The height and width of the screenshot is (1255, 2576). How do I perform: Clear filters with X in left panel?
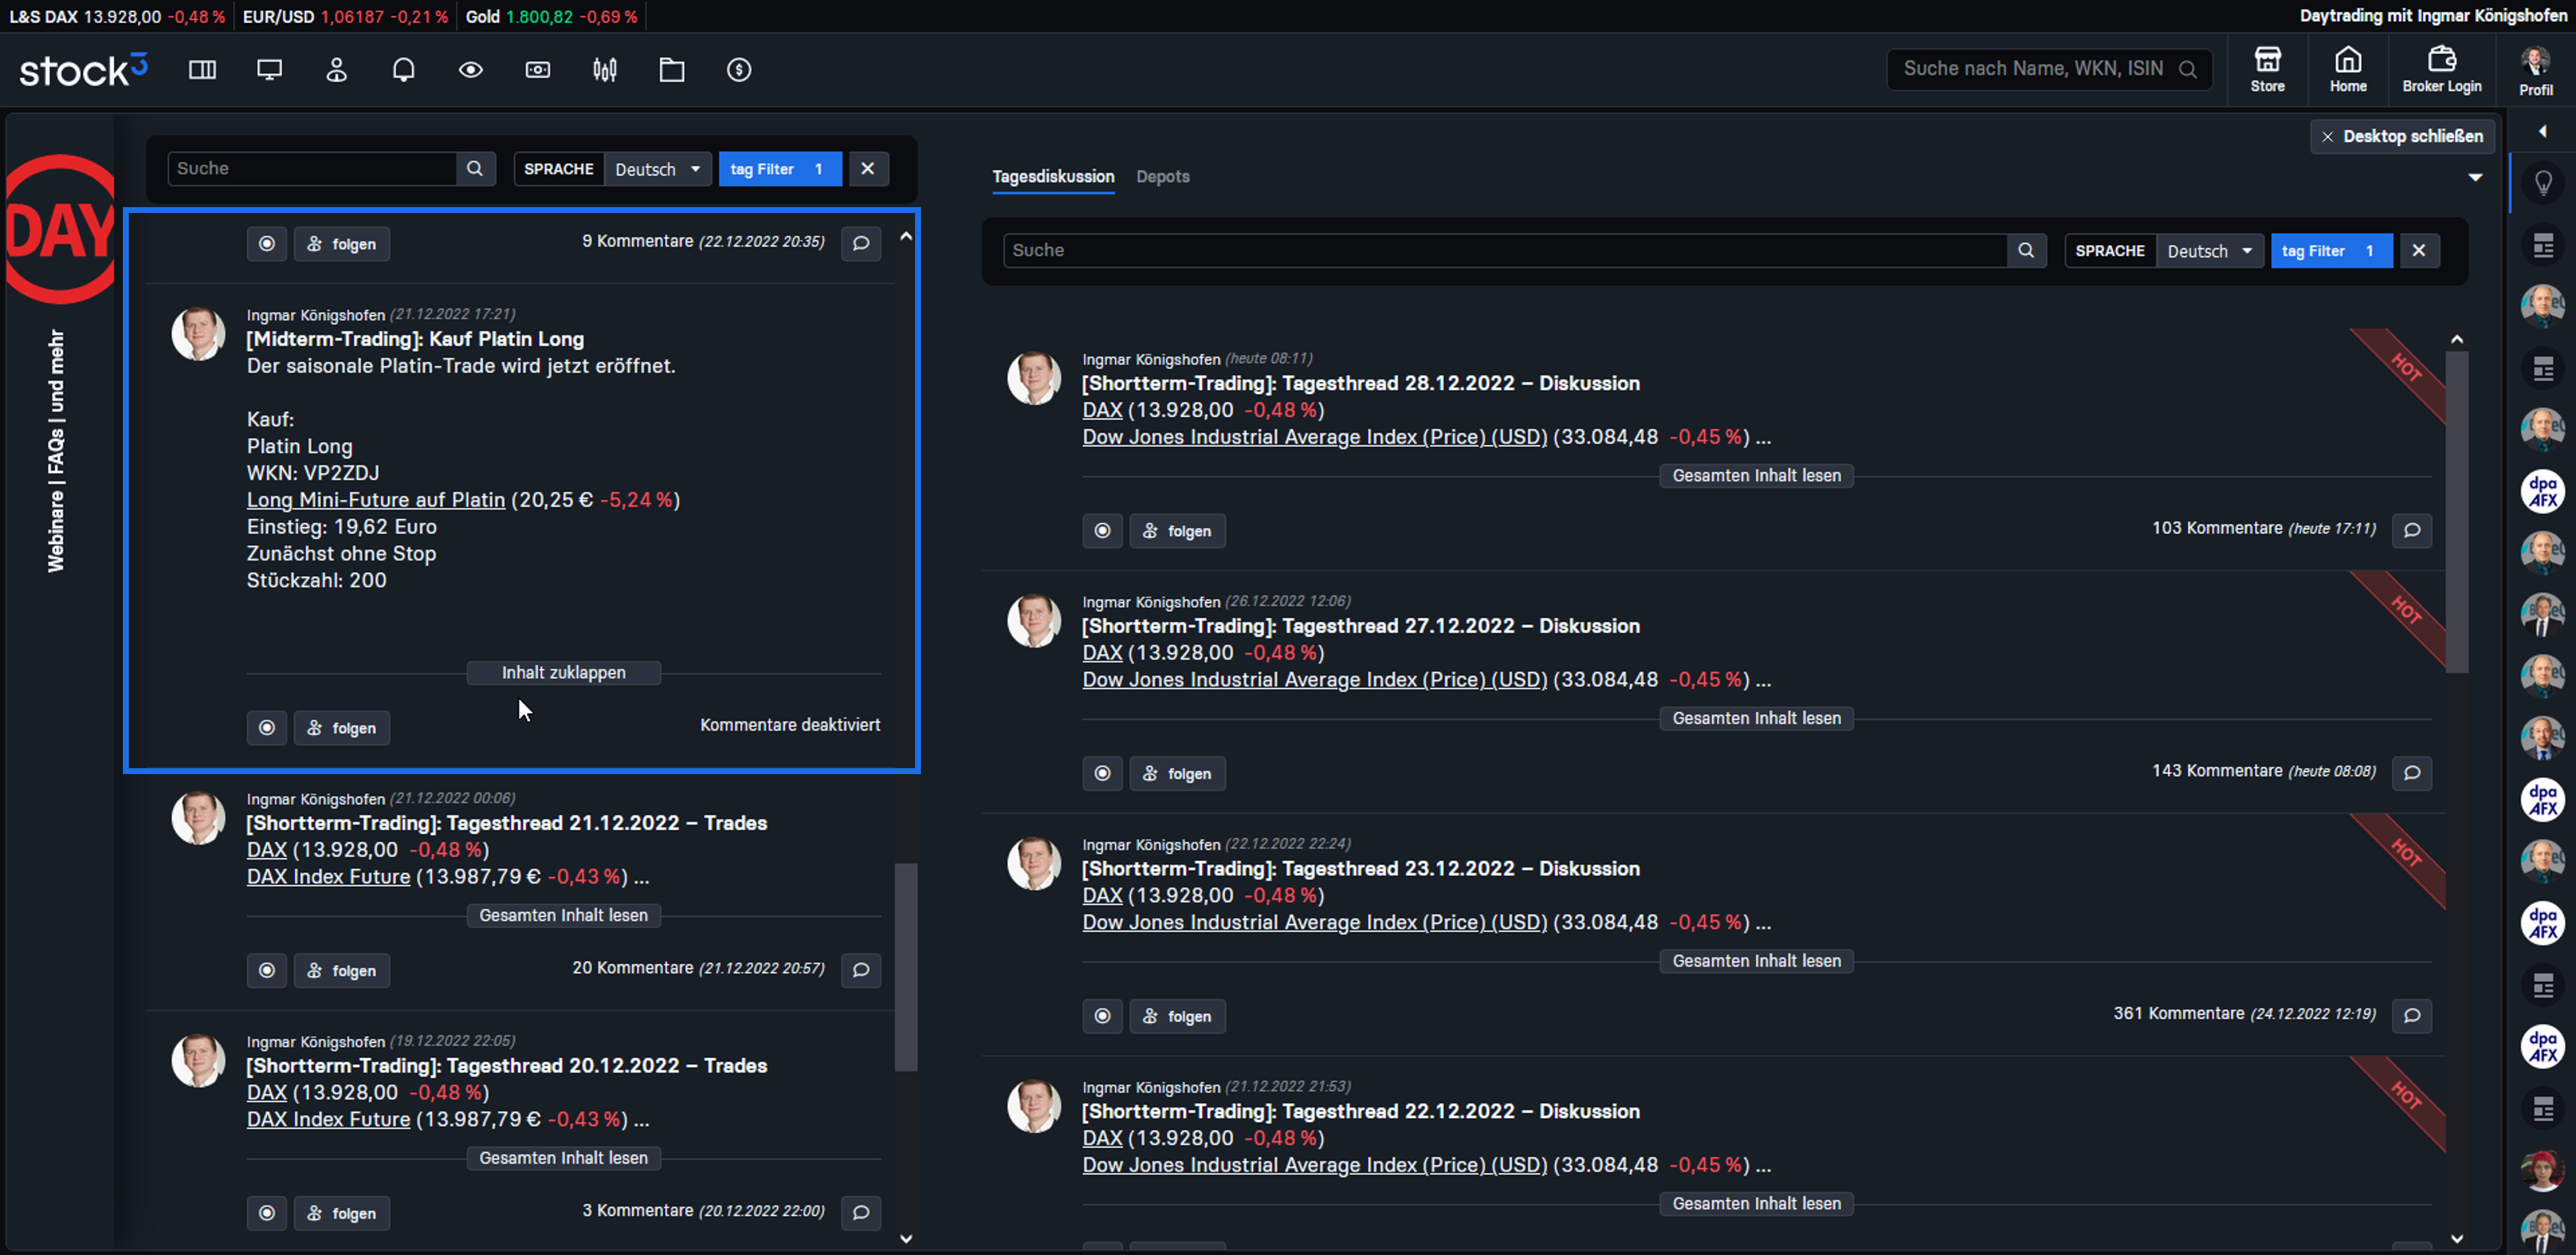coord(868,169)
